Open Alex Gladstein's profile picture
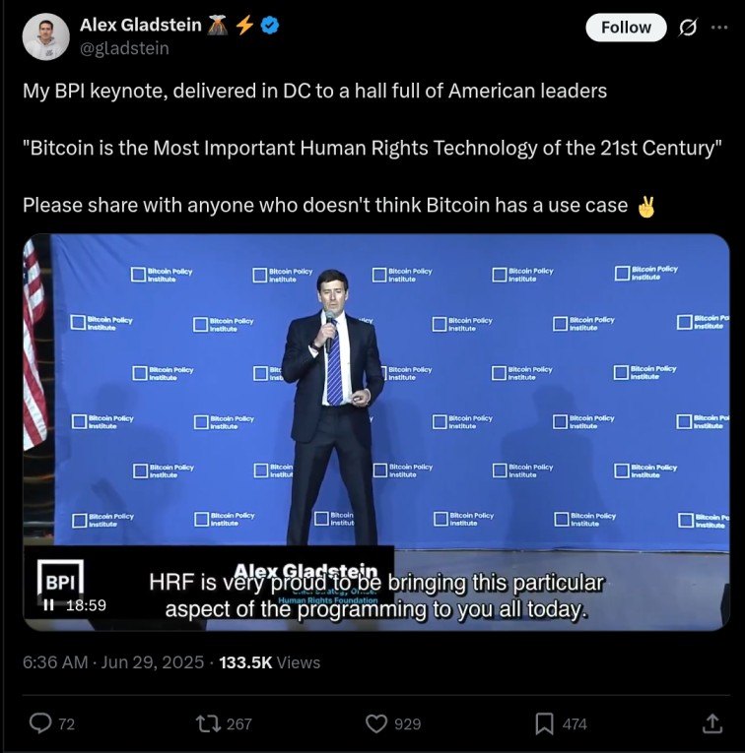 point(45,36)
